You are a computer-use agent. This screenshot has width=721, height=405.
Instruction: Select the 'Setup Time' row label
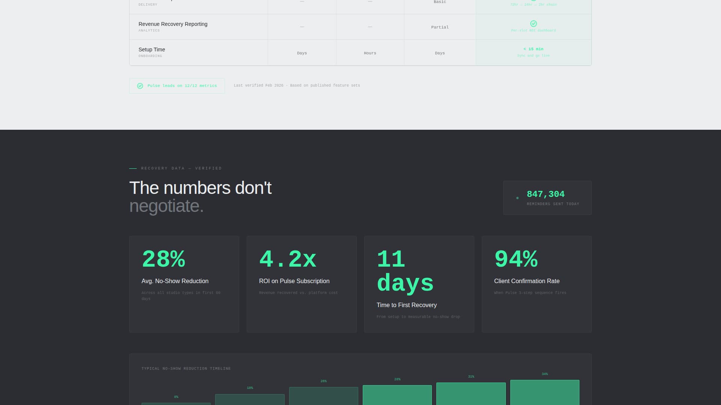click(x=152, y=49)
